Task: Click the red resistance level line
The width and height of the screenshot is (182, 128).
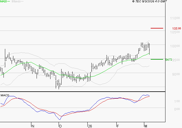Action: [157, 28]
